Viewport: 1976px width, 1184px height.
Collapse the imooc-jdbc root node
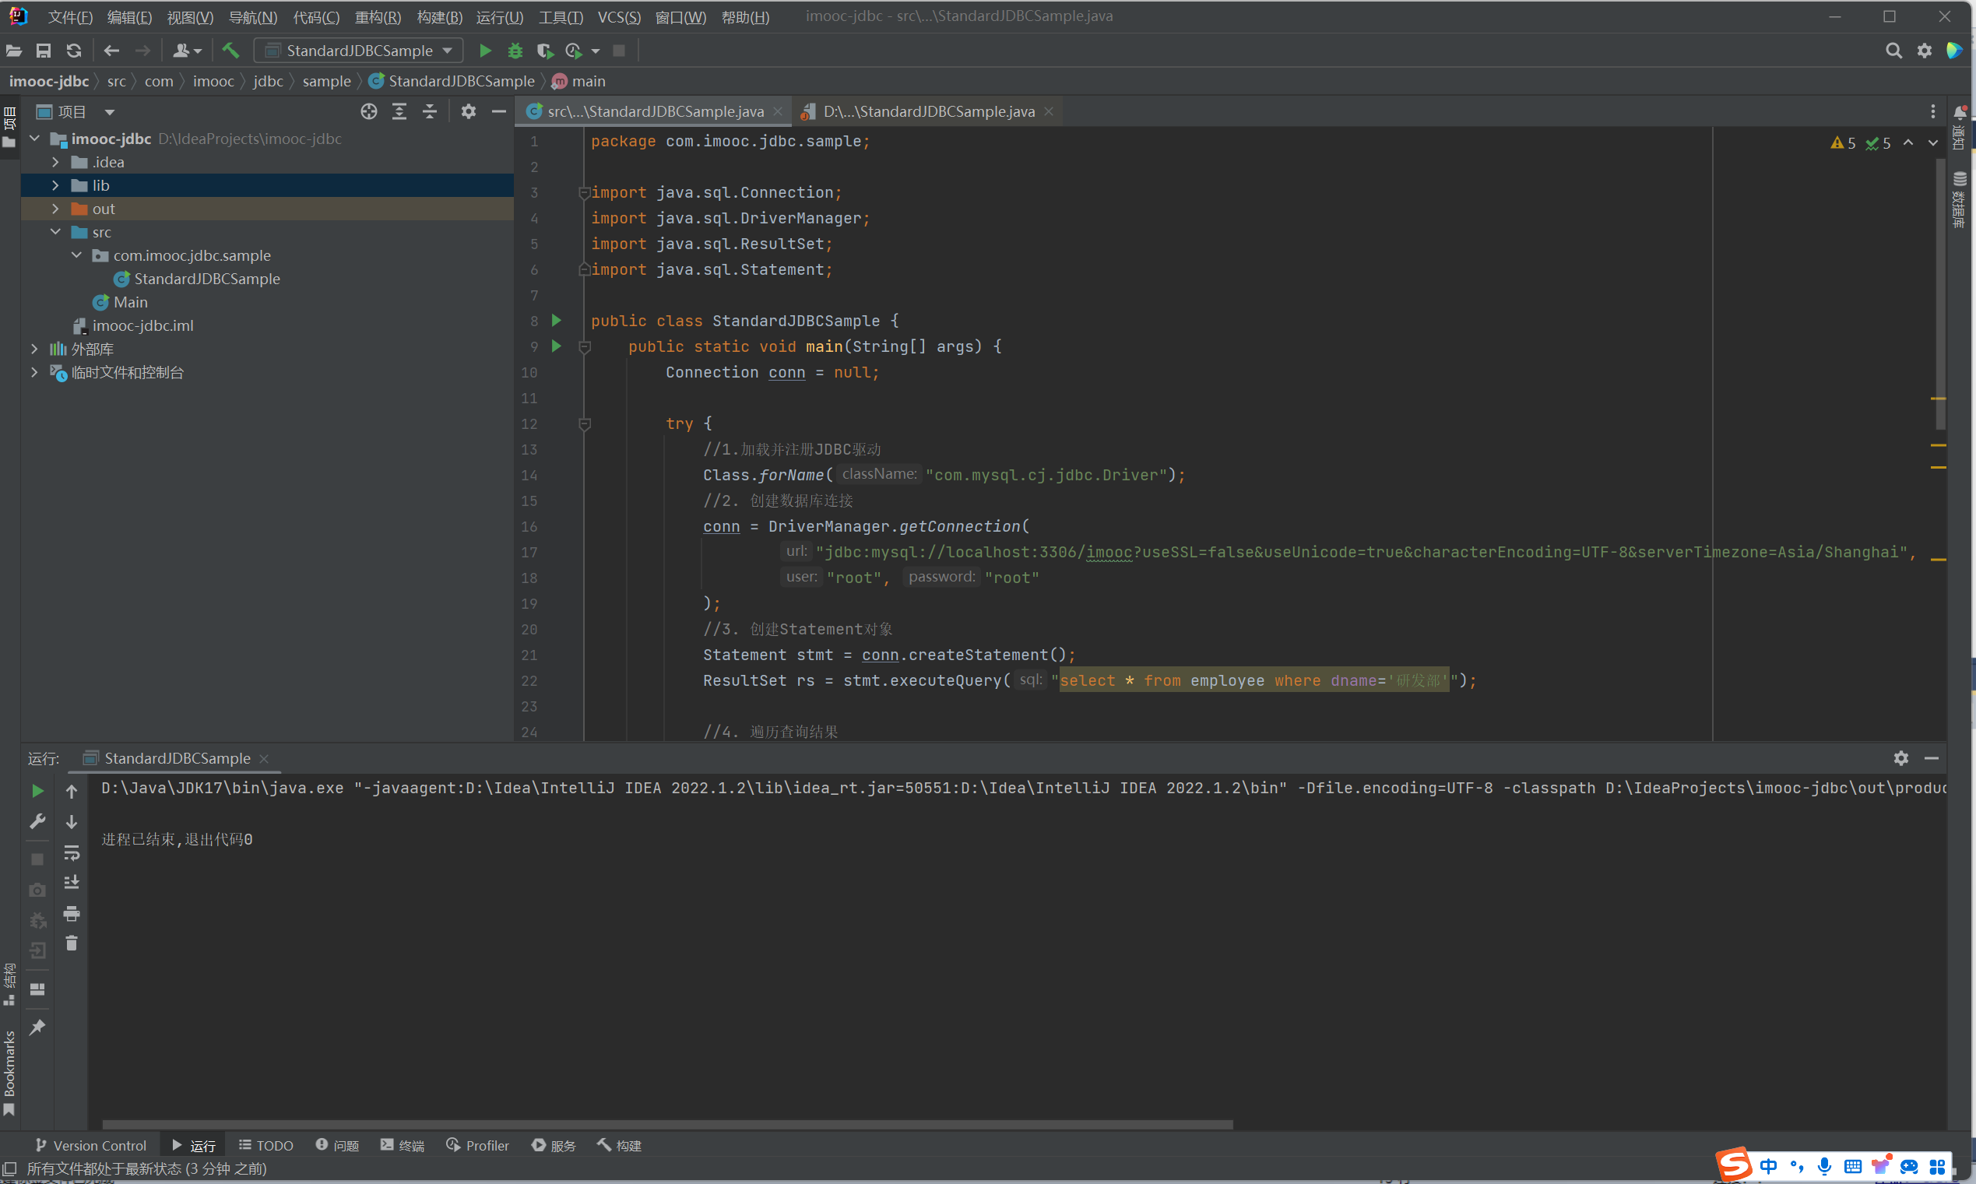[35, 139]
